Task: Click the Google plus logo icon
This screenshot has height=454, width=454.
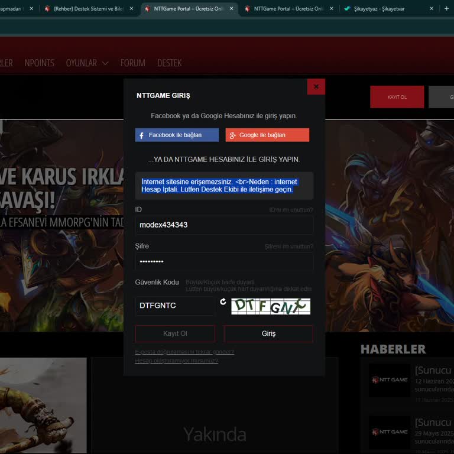Action: 232,135
